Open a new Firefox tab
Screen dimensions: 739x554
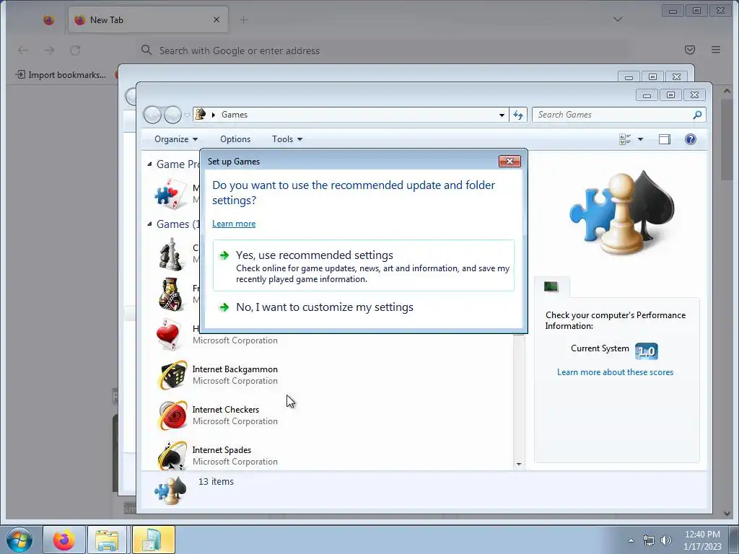(243, 19)
